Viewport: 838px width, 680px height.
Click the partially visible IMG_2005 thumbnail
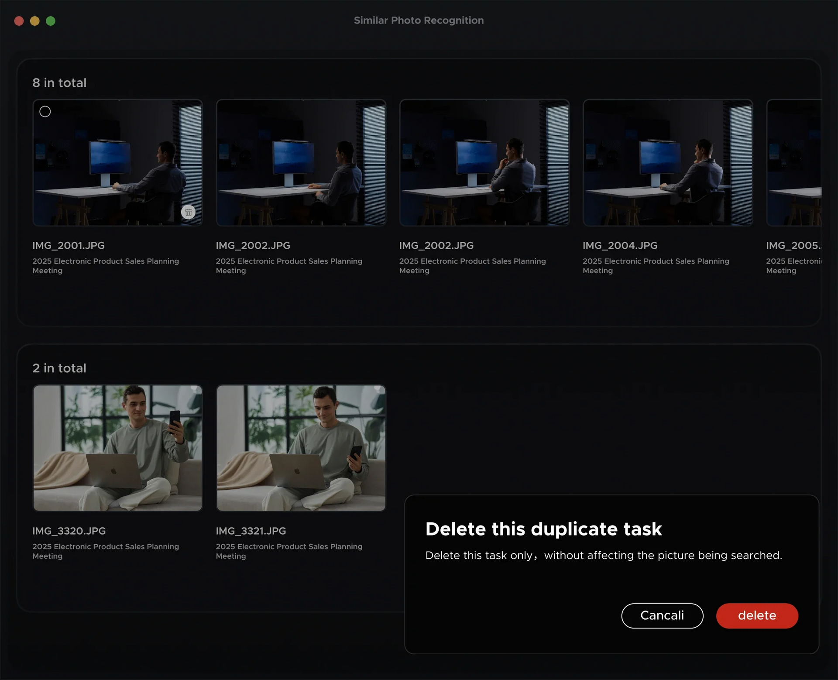click(793, 162)
